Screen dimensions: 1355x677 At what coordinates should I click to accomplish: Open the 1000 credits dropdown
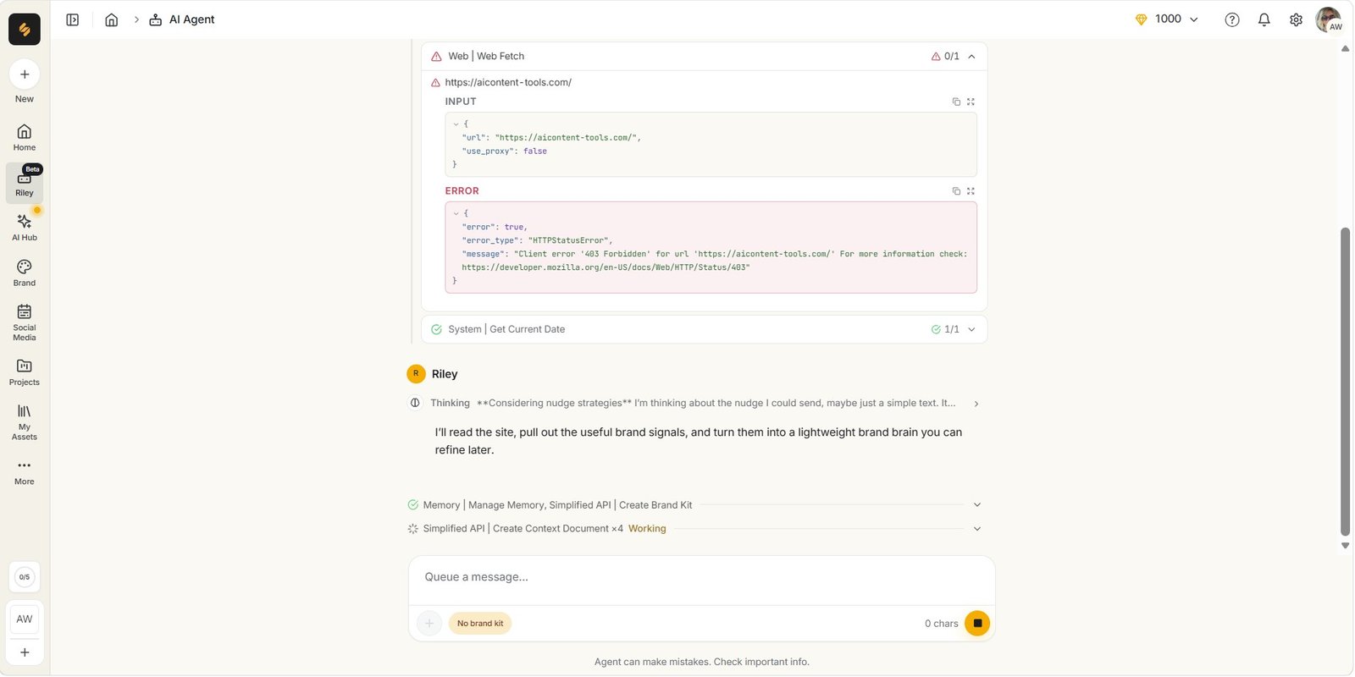[x=1167, y=19]
